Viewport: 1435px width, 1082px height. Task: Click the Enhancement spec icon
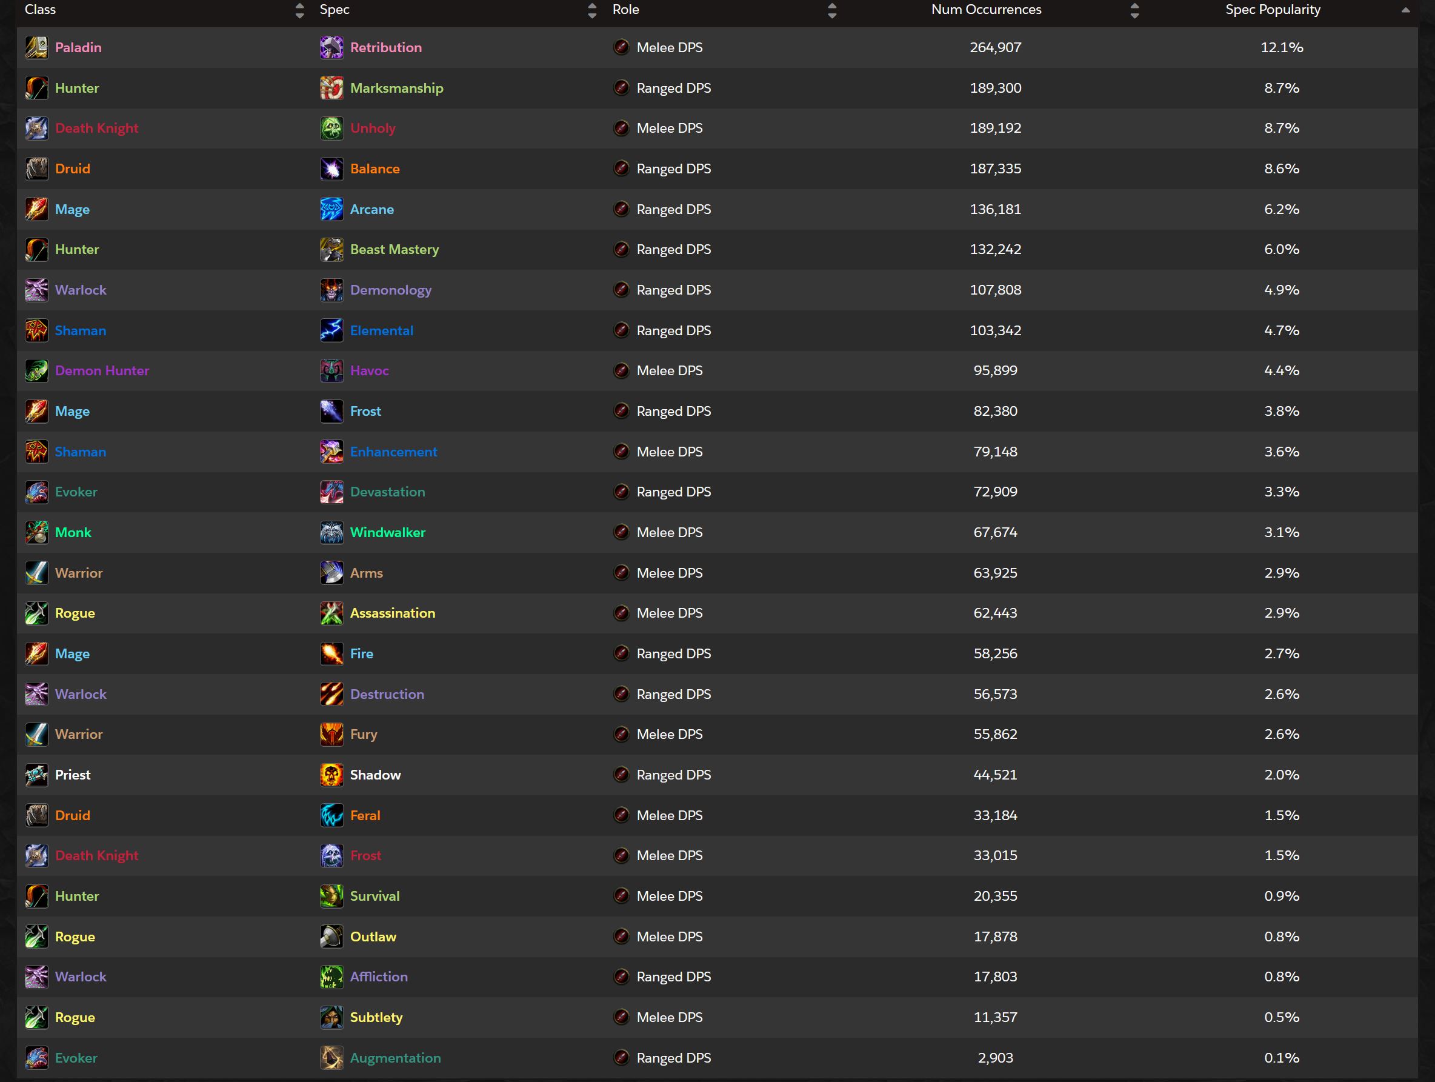click(331, 452)
